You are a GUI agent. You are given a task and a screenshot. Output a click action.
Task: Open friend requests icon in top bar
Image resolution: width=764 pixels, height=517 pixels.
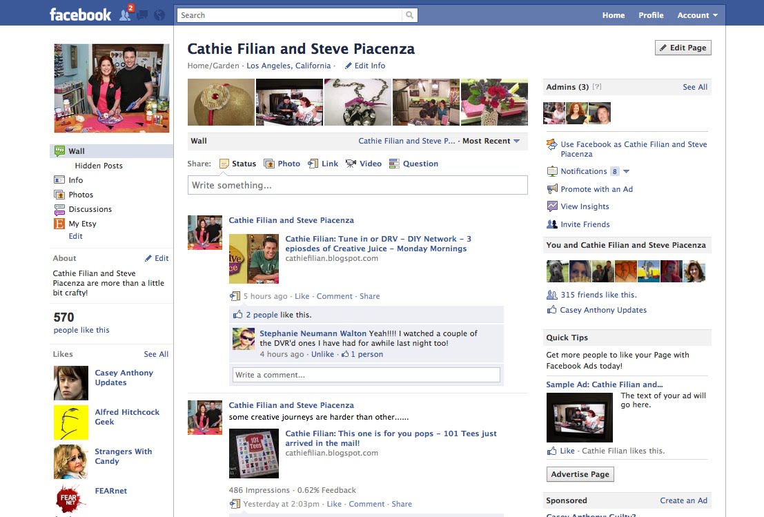pyautogui.click(x=126, y=15)
